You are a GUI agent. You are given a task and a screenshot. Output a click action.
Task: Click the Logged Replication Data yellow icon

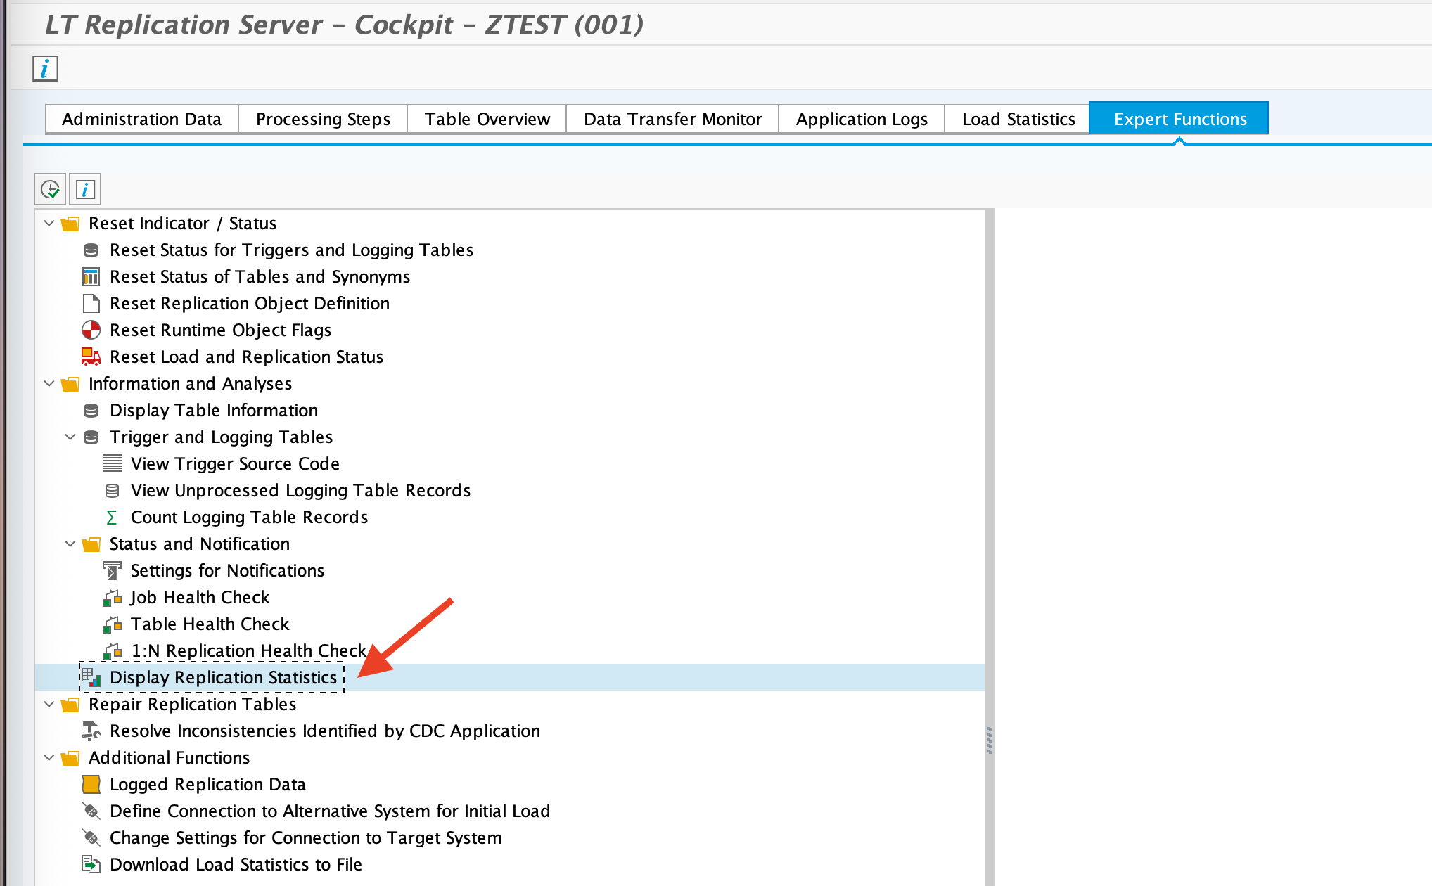(91, 784)
